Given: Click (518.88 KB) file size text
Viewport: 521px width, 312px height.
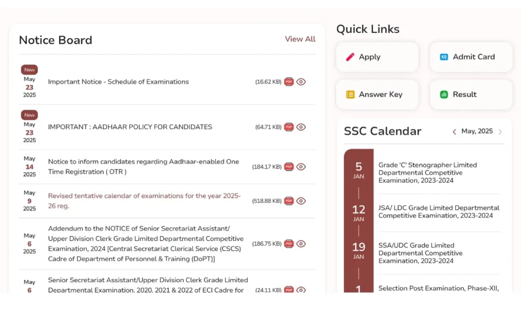Looking at the screenshot, I should pos(267,201).
